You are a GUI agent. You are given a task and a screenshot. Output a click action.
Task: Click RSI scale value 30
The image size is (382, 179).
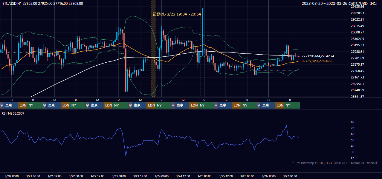click(352, 152)
